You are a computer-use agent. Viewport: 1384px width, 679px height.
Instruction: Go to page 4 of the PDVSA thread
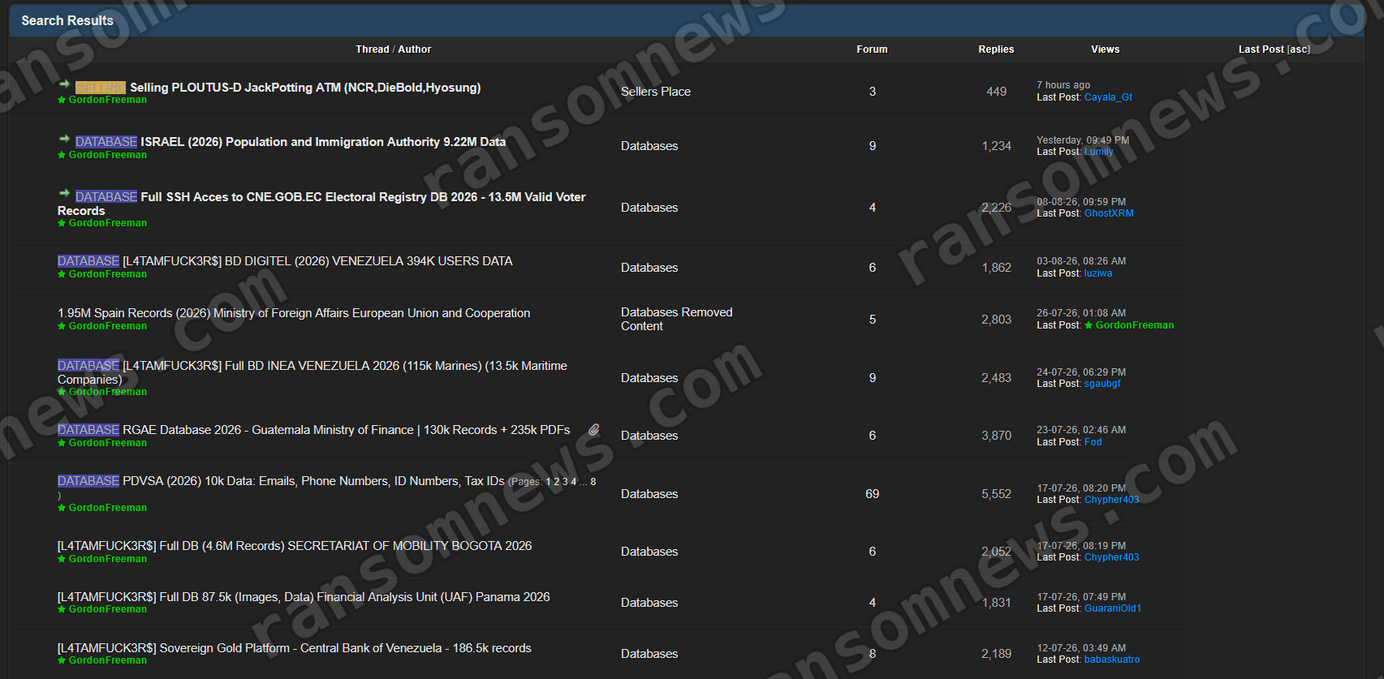coord(574,482)
